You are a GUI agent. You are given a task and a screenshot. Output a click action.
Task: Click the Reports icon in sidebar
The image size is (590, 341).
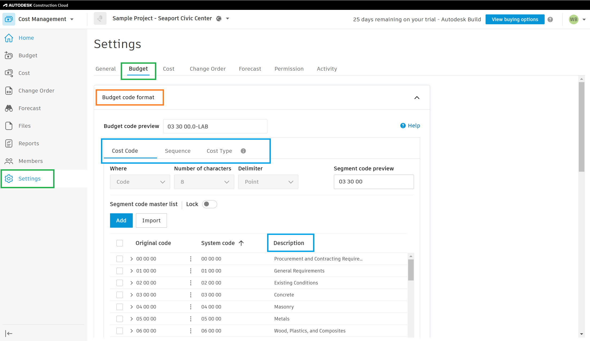[9, 143]
